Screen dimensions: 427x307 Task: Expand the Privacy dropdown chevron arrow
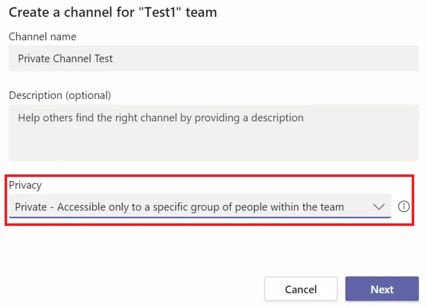pyautogui.click(x=379, y=207)
